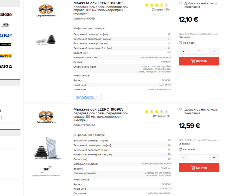Image resolution: width=228 pixels, height=196 pixels.
Task: Decrease quantity for LEBRO 190965
Action: click(183, 51)
